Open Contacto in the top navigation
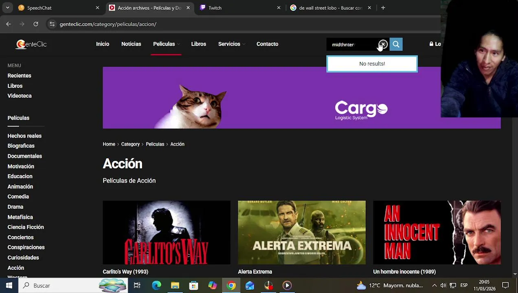The width and height of the screenshot is (518, 293). 268,44
